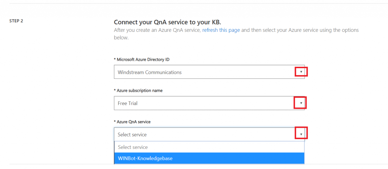Click the Connect your QnA service heading
This screenshot has height=169, width=388.
[167, 22]
